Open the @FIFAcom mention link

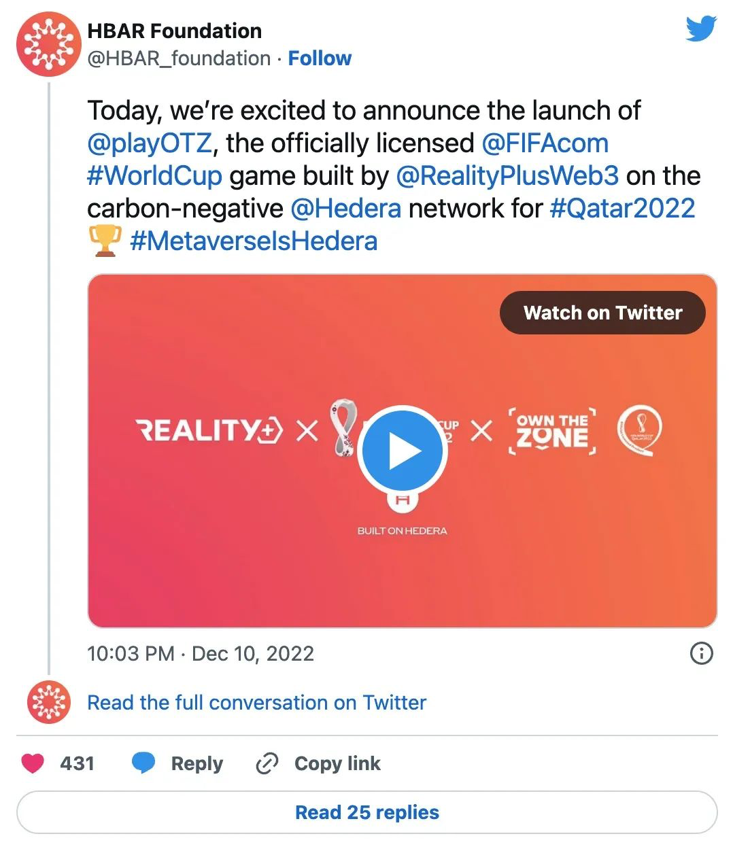[545, 143]
